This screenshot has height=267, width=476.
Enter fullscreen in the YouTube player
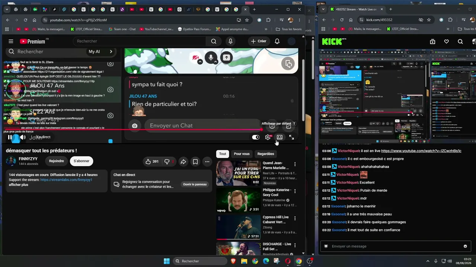click(x=292, y=137)
